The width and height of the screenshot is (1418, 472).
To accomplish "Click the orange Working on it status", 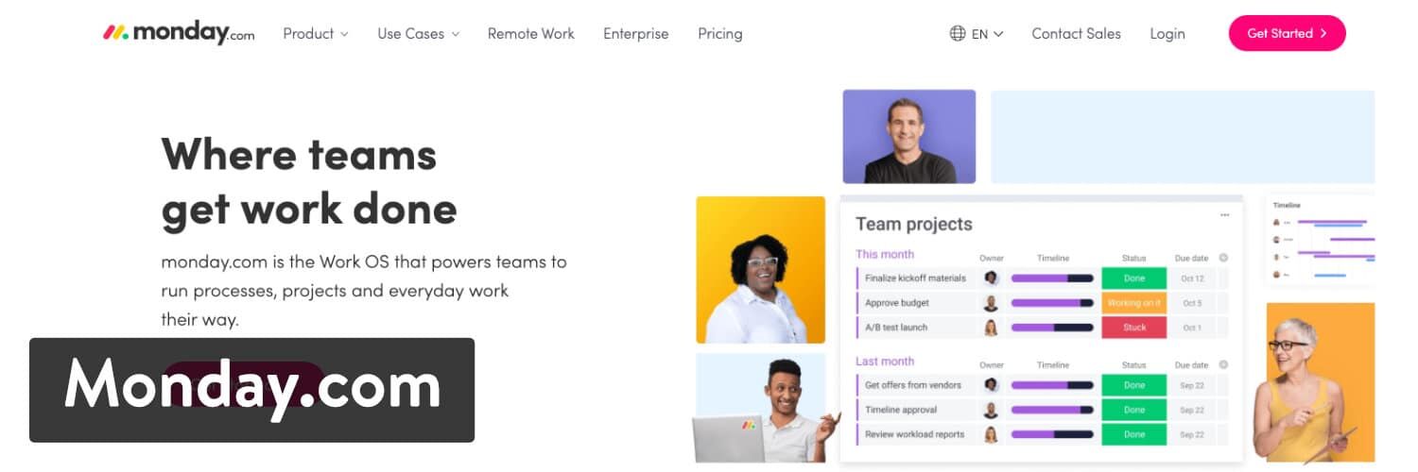I will click(1134, 303).
